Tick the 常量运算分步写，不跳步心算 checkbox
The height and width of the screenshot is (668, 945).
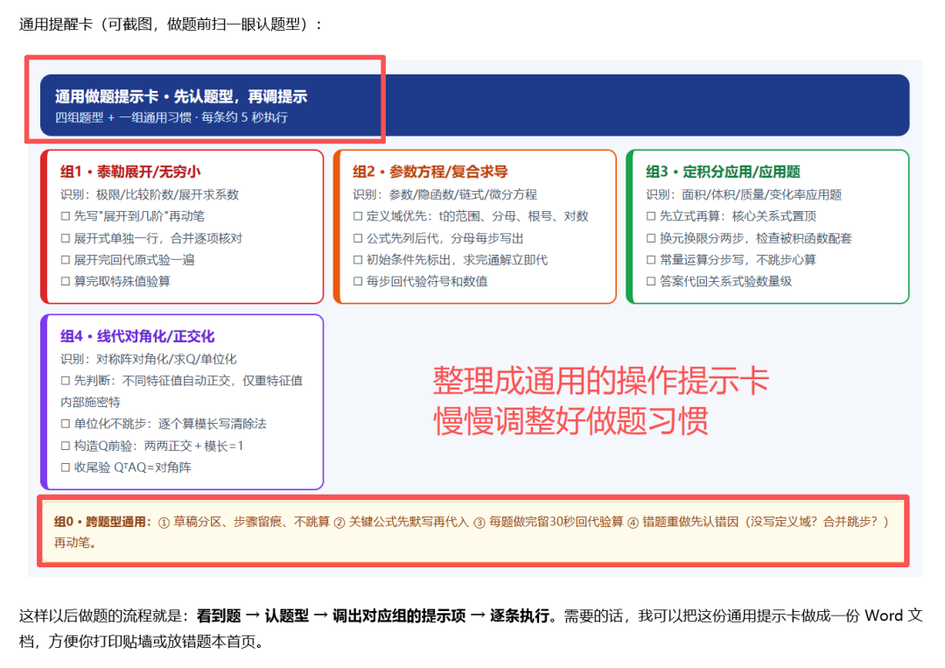tap(651, 260)
